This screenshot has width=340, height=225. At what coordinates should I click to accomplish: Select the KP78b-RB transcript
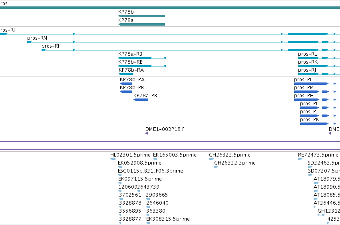142,66
